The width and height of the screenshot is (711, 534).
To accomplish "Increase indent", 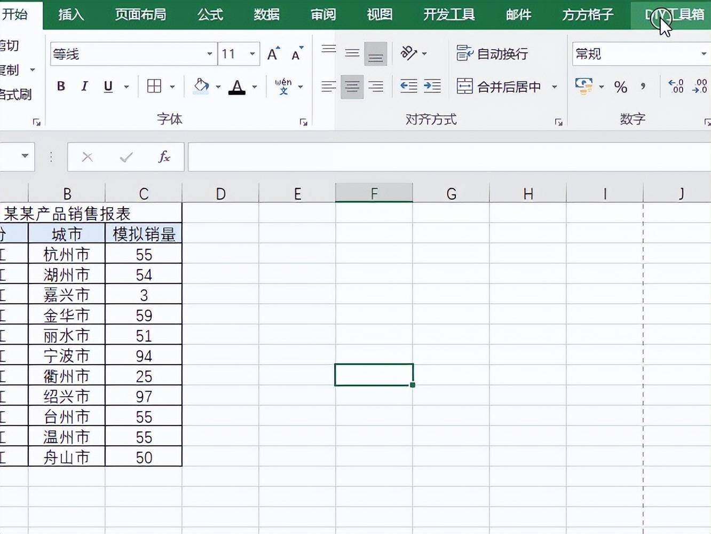I will pos(432,86).
